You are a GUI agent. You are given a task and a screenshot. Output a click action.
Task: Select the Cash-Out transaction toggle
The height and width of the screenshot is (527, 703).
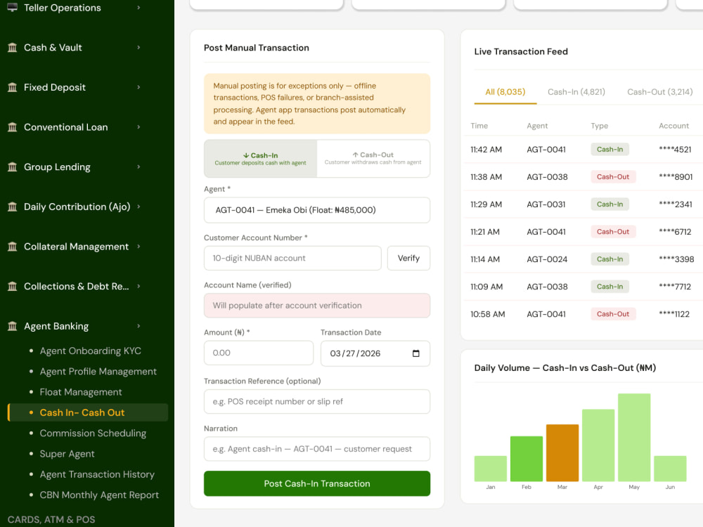click(x=373, y=159)
